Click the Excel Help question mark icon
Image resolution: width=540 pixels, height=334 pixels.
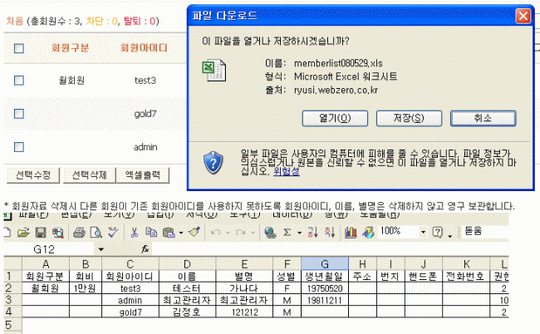point(437,233)
